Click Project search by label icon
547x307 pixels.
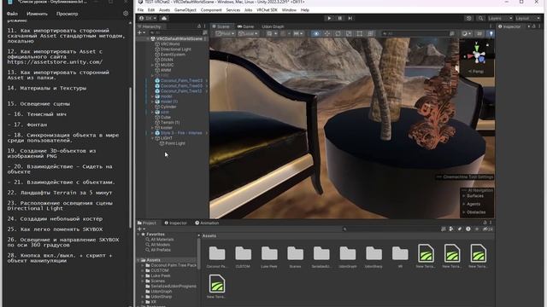click(x=460, y=229)
